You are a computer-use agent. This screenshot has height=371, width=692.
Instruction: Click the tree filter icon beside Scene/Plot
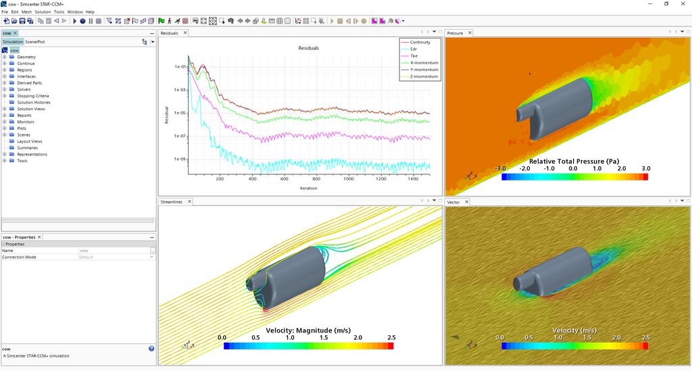pos(145,42)
